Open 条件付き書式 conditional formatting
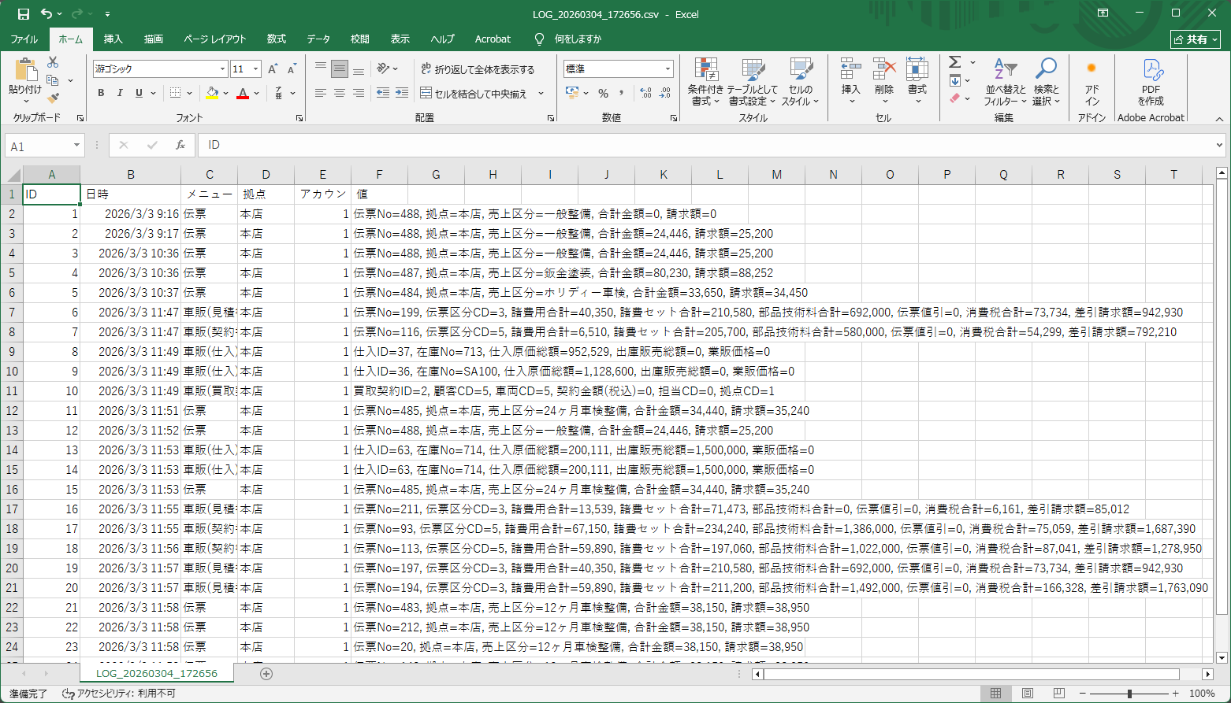The width and height of the screenshot is (1231, 703). click(705, 83)
